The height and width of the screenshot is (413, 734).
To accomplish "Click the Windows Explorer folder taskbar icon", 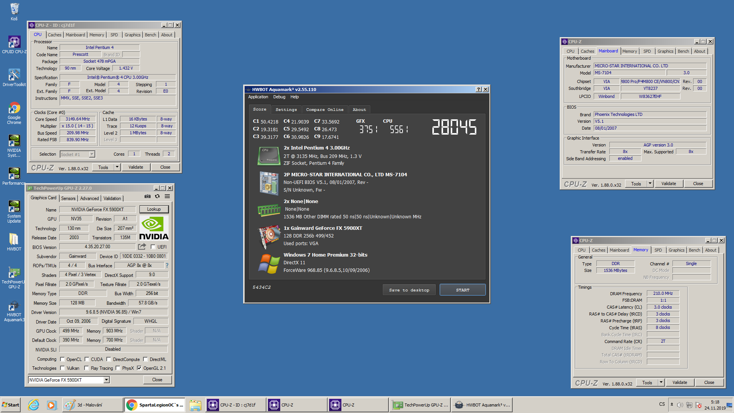I will [x=195, y=405].
